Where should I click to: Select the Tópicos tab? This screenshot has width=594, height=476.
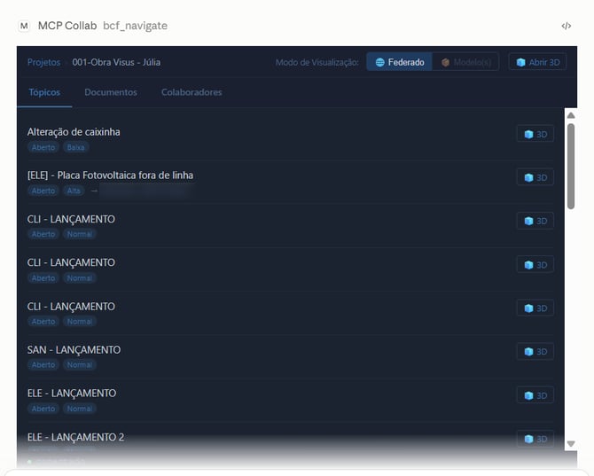(x=44, y=92)
